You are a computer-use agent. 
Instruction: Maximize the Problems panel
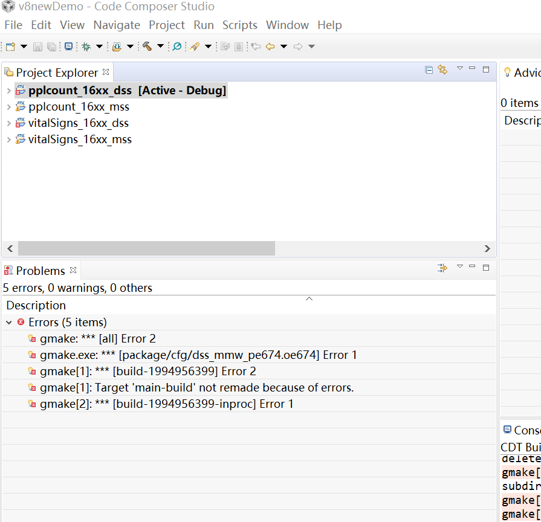tap(486, 268)
